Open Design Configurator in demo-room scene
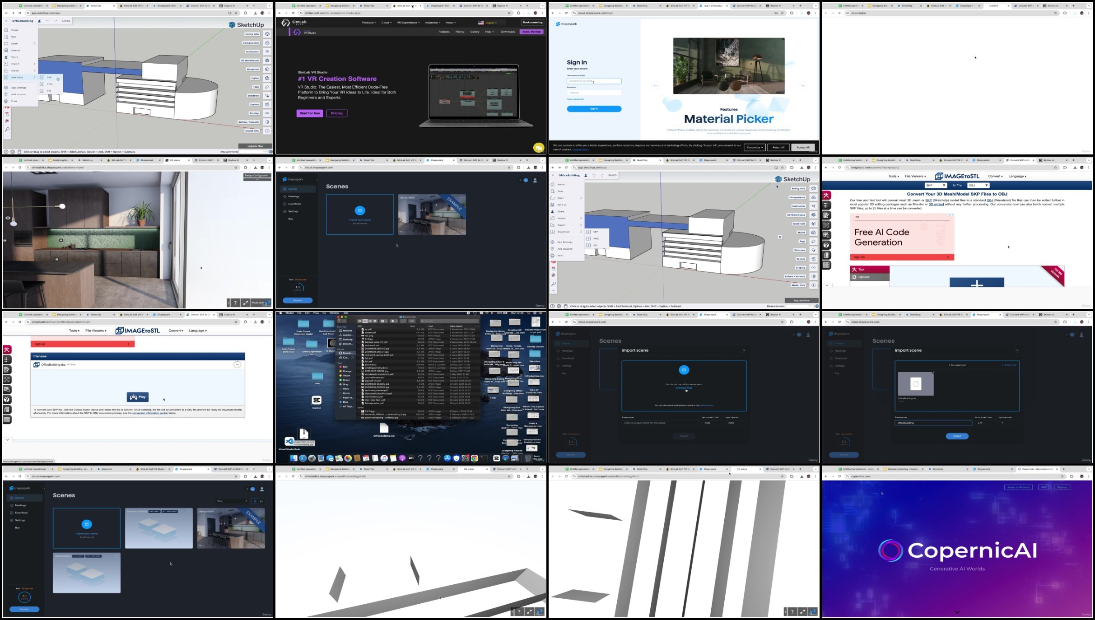Viewport: 1095px width, 620px height. [257, 176]
